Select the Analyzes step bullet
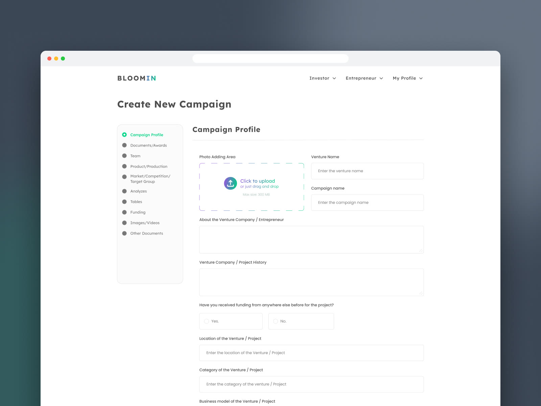The image size is (541, 406). [x=124, y=191]
